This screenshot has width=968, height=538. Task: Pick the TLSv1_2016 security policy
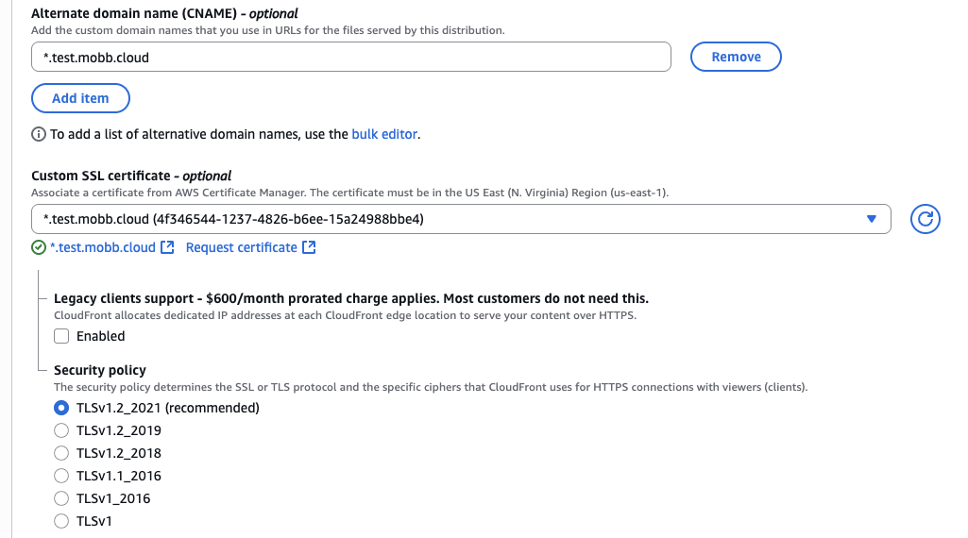[61, 498]
